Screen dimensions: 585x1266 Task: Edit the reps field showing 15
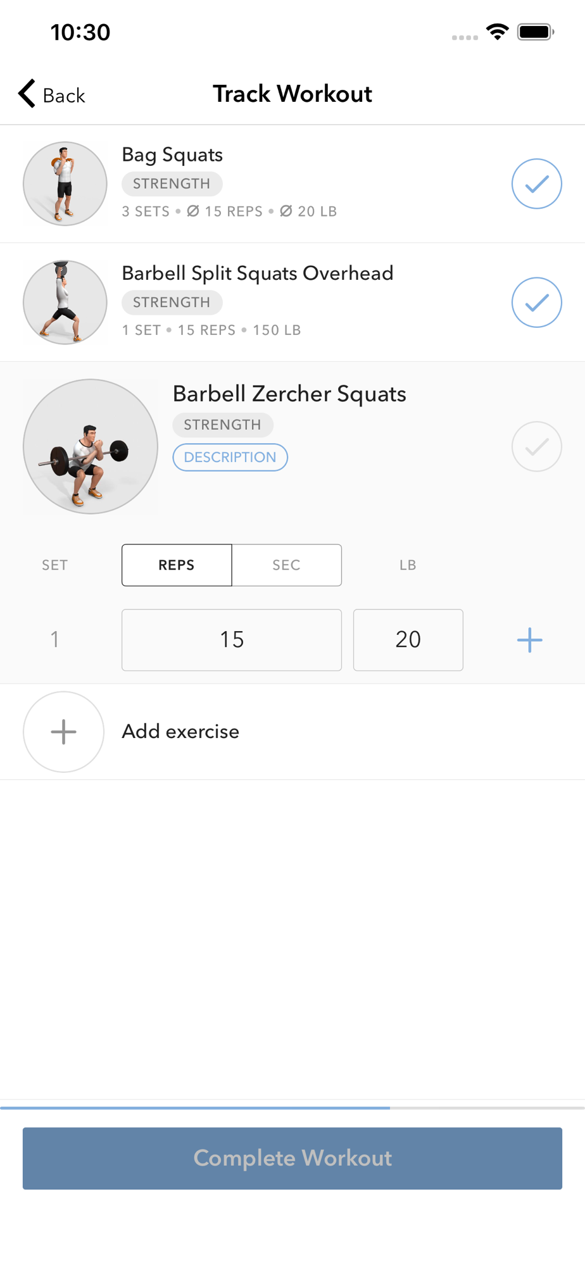pos(232,640)
